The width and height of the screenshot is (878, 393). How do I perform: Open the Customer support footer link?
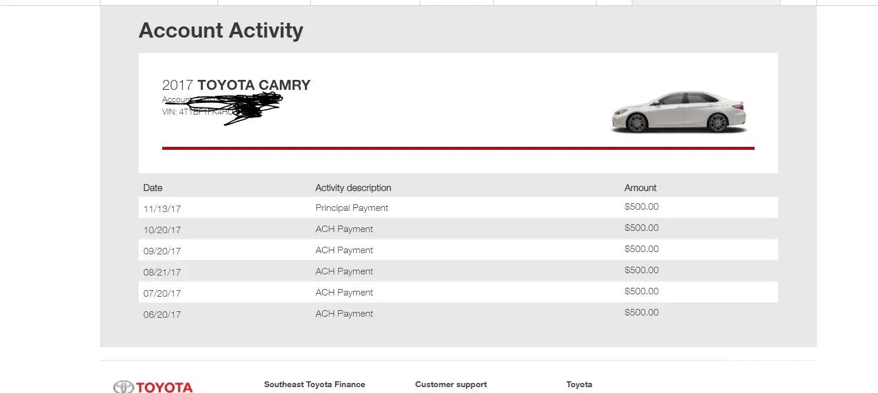tap(451, 384)
